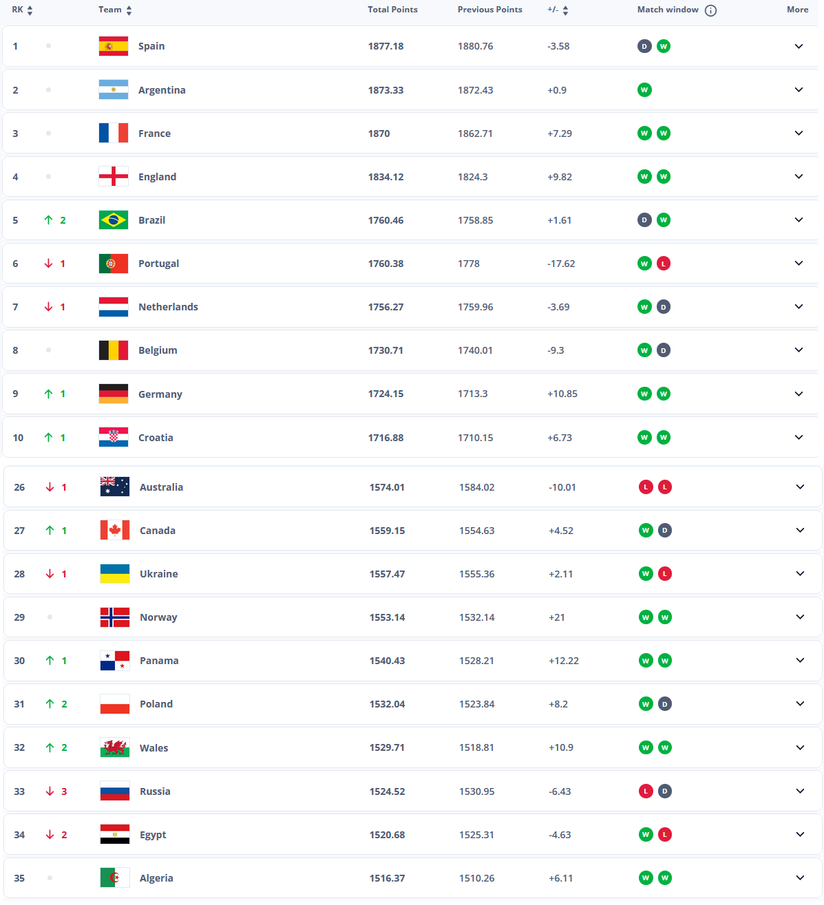Click Argentina's green win result badge

point(644,90)
